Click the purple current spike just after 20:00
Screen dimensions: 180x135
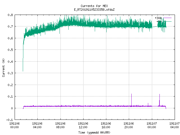pyautogui.click(x=131, y=100)
